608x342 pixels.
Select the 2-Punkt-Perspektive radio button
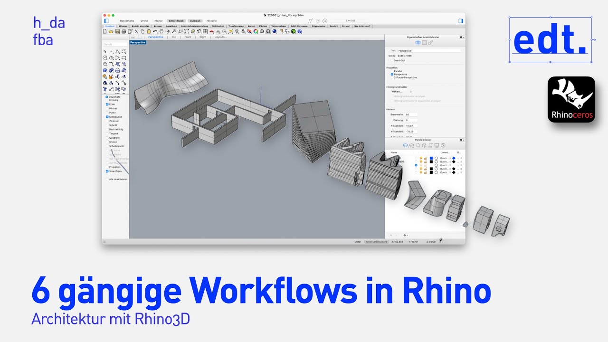tap(392, 77)
